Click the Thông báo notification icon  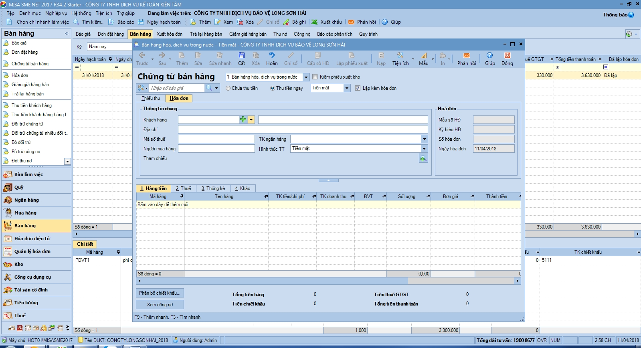point(631,15)
